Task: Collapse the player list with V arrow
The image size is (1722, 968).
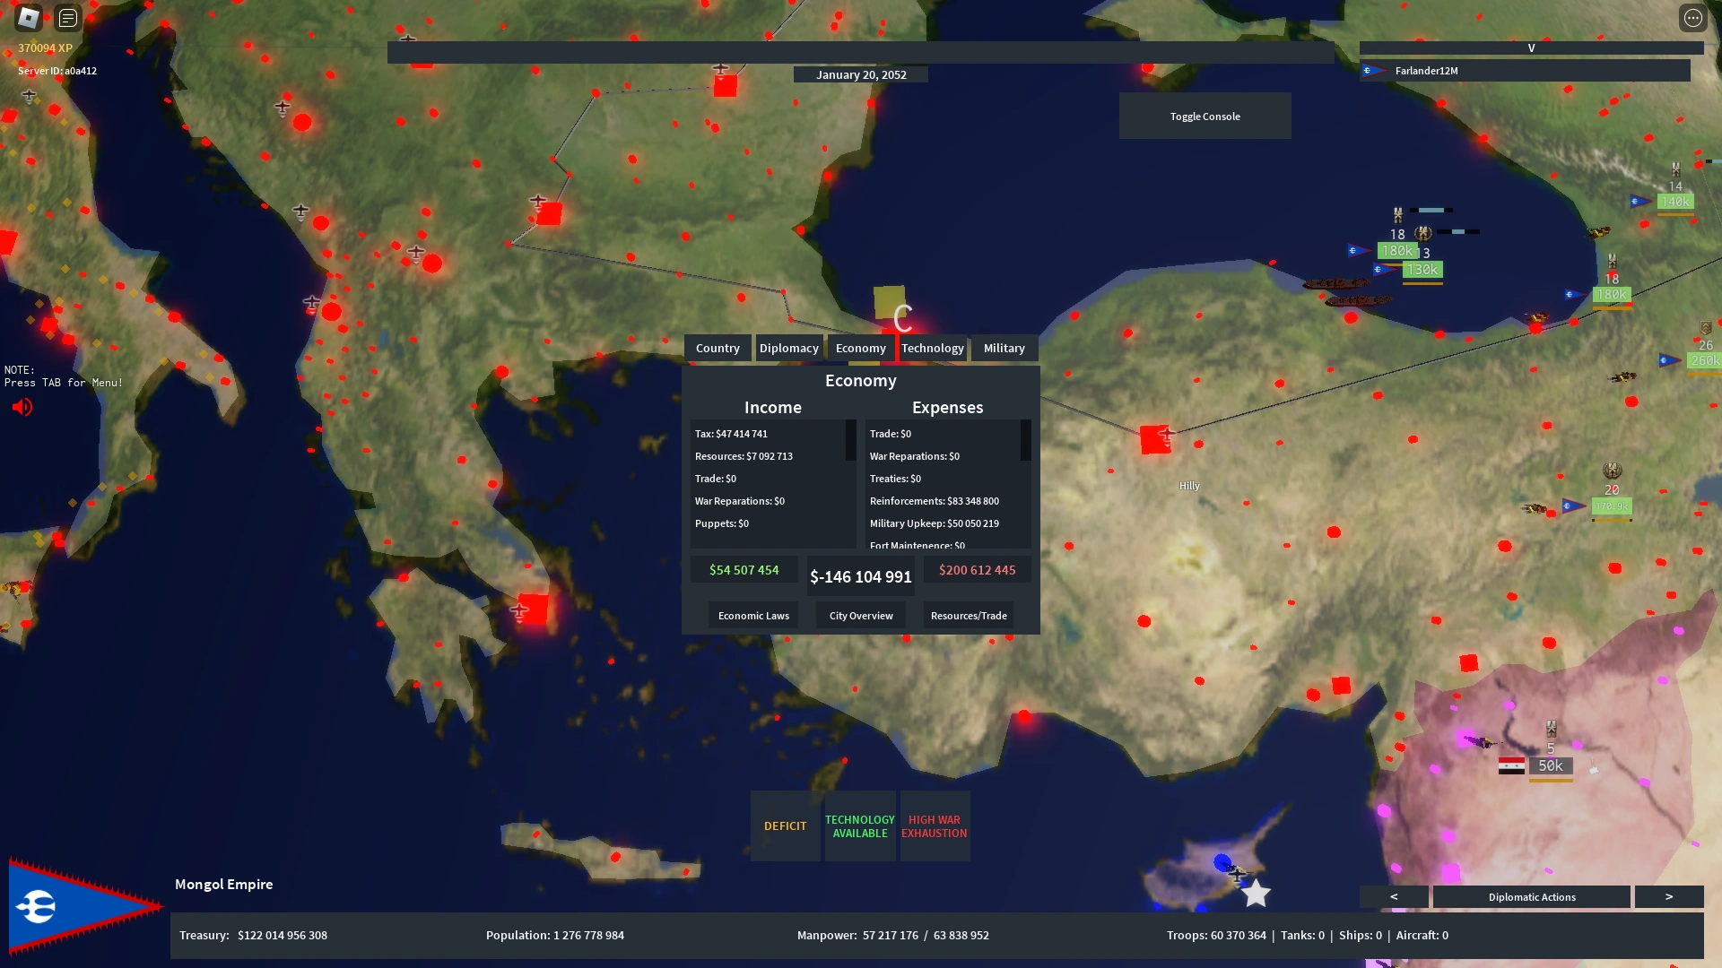Action: (x=1531, y=48)
